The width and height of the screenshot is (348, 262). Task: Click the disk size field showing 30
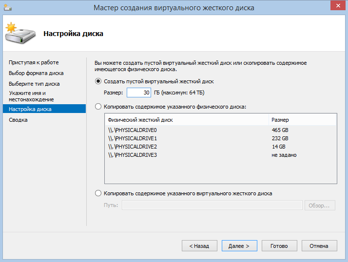(x=138, y=93)
